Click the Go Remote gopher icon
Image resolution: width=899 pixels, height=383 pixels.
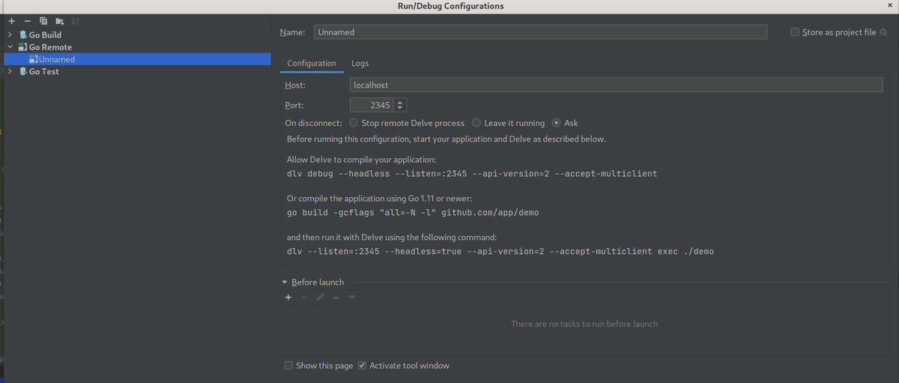(23, 47)
